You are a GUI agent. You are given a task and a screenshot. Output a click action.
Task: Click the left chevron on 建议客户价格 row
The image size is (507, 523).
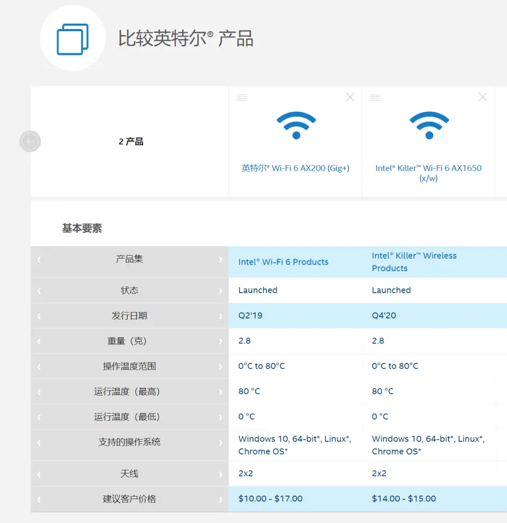pos(39,499)
